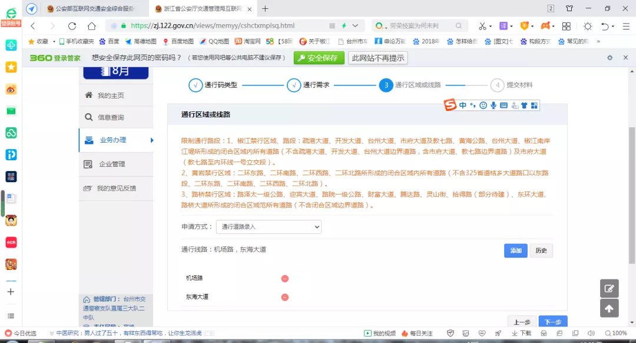The image size is (636, 343).
Task: Open settings gear on password prompt bar
Action: (609, 58)
